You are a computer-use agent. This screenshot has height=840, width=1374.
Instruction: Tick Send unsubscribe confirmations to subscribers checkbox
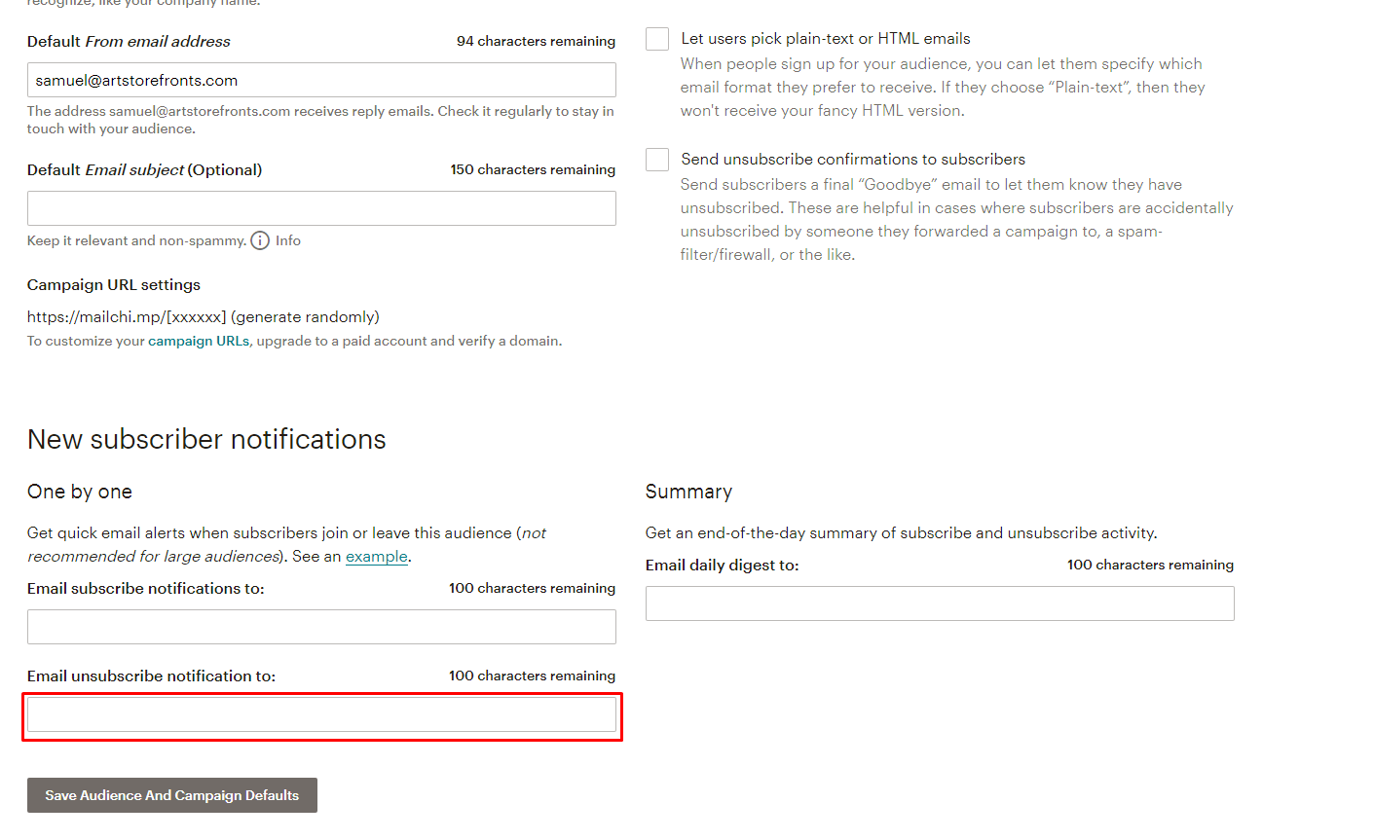point(657,160)
